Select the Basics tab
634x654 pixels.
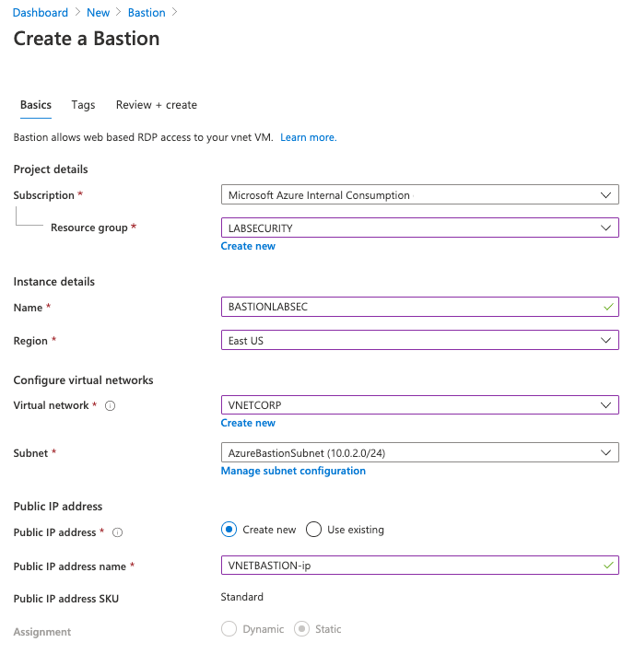click(x=36, y=105)
